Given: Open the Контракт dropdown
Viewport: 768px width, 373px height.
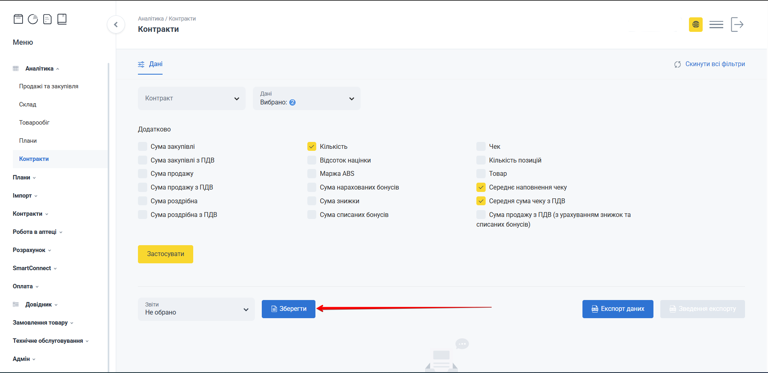Looking at the screenshot, I should point(192,98).
